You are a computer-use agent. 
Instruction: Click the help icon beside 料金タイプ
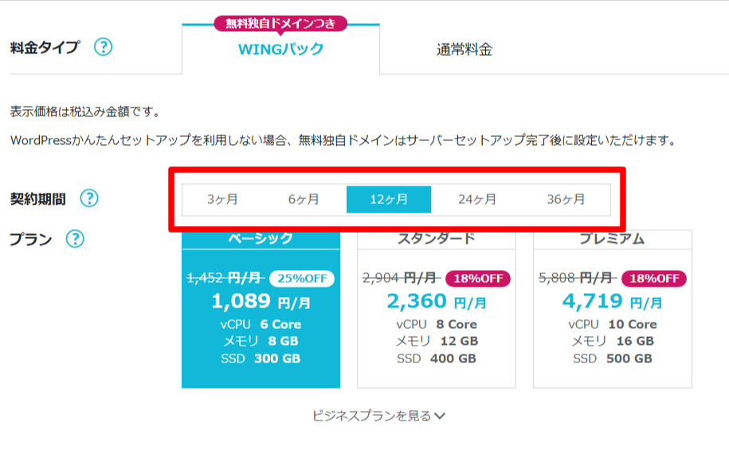(103, 48)
